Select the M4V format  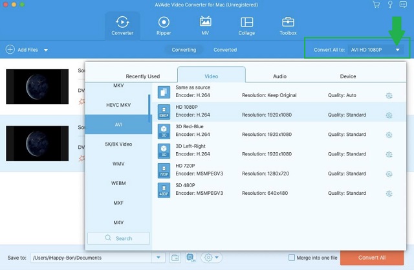(x=118, y=222)
